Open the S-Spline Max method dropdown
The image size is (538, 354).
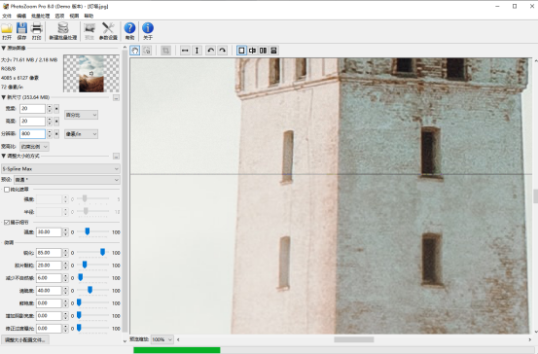[60, 169]
